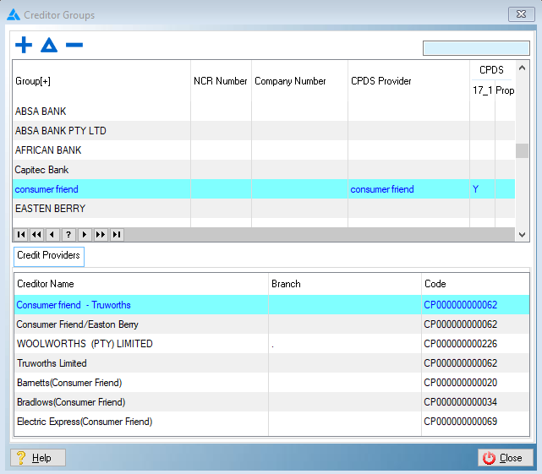
Task: Click the search field at top right
Action: 476,48
